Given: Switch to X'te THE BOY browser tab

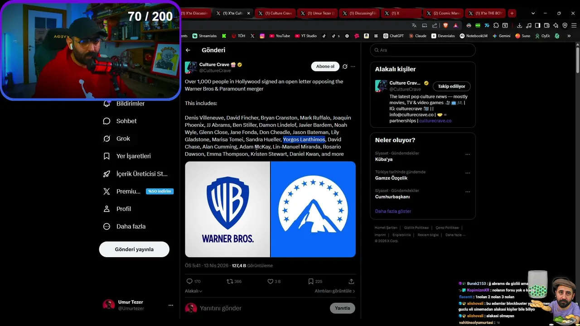Looking at the screenshot, I should 485,13.
